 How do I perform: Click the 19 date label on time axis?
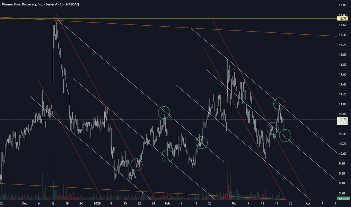point(276,203)
